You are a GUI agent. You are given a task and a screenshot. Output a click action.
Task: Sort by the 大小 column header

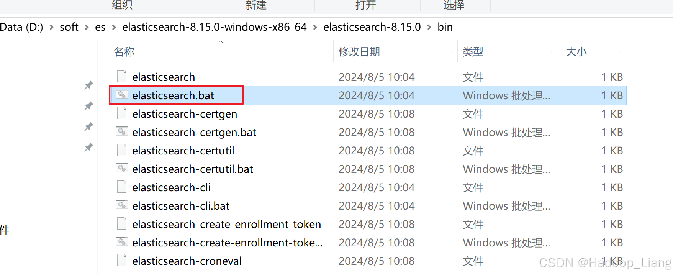[576, 52]
